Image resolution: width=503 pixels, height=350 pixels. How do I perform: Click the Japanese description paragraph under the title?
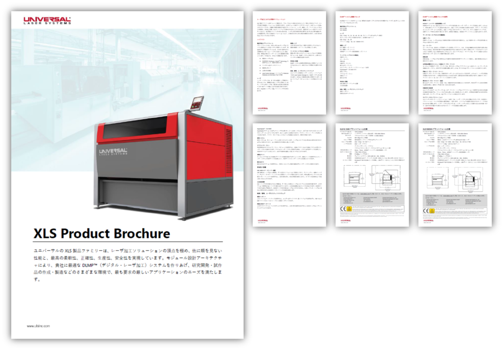pyautogui.click(x=128, y=265)
